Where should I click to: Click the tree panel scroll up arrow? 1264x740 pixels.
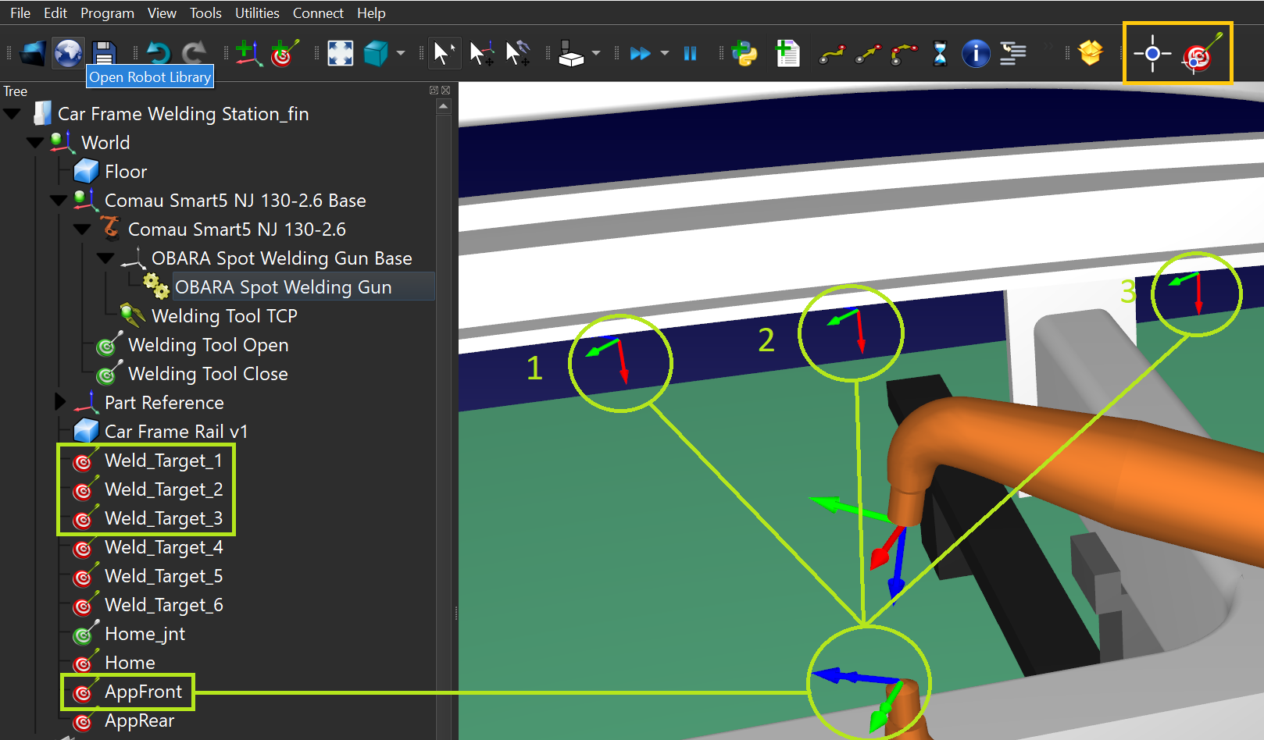[444, 106]
